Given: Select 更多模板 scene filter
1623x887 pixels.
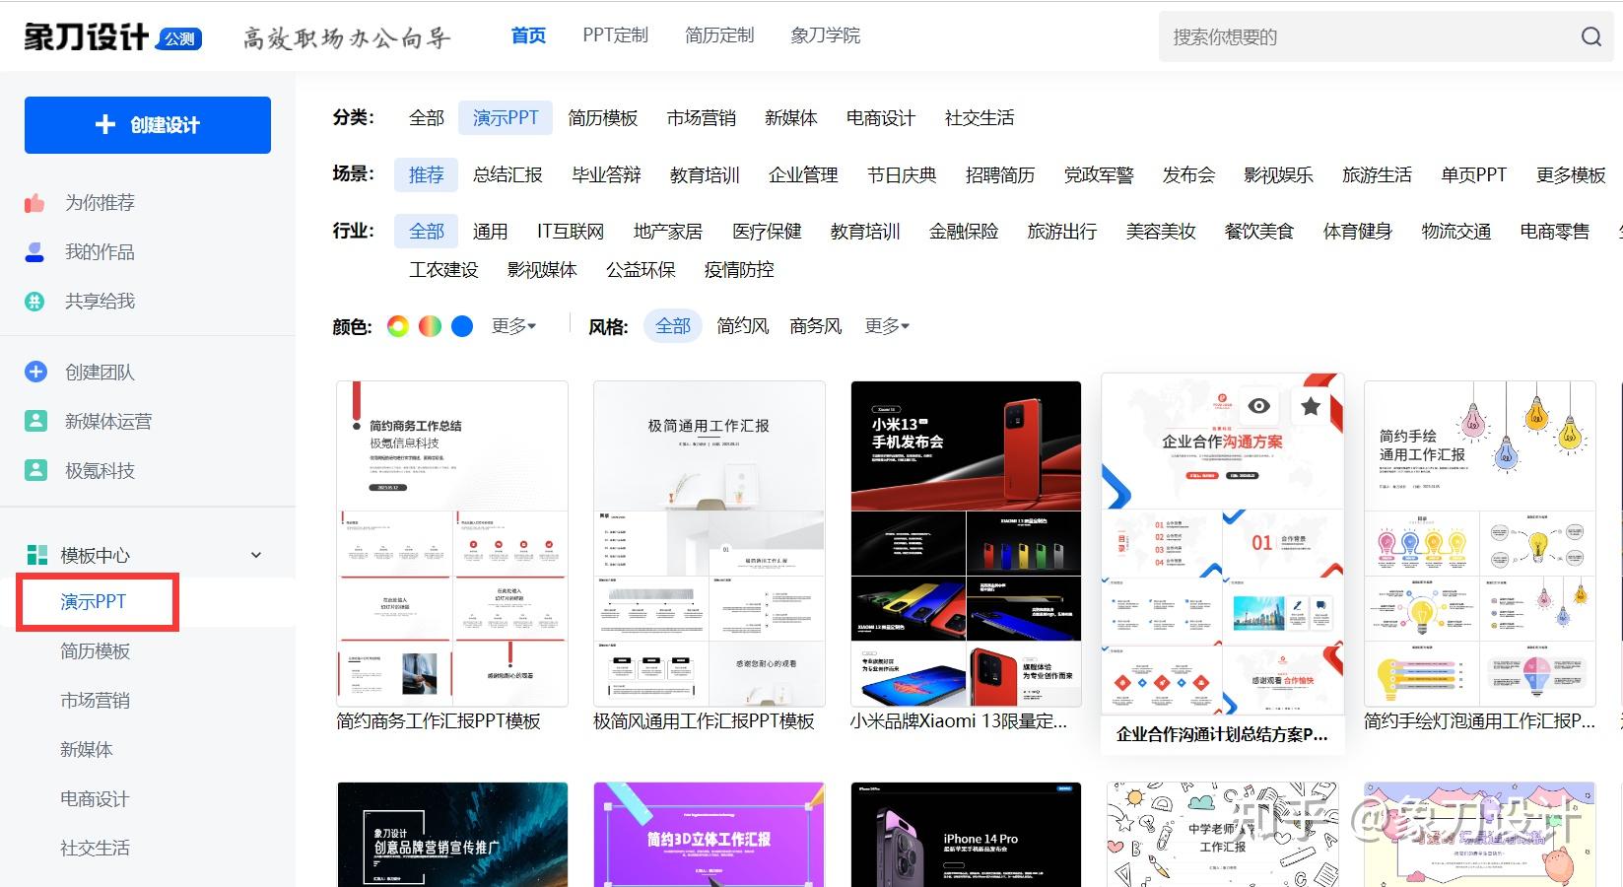Looking at the screenshot, I should [x=1571, y=174].
